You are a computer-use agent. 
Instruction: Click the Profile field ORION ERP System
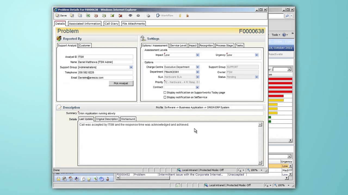213,108
